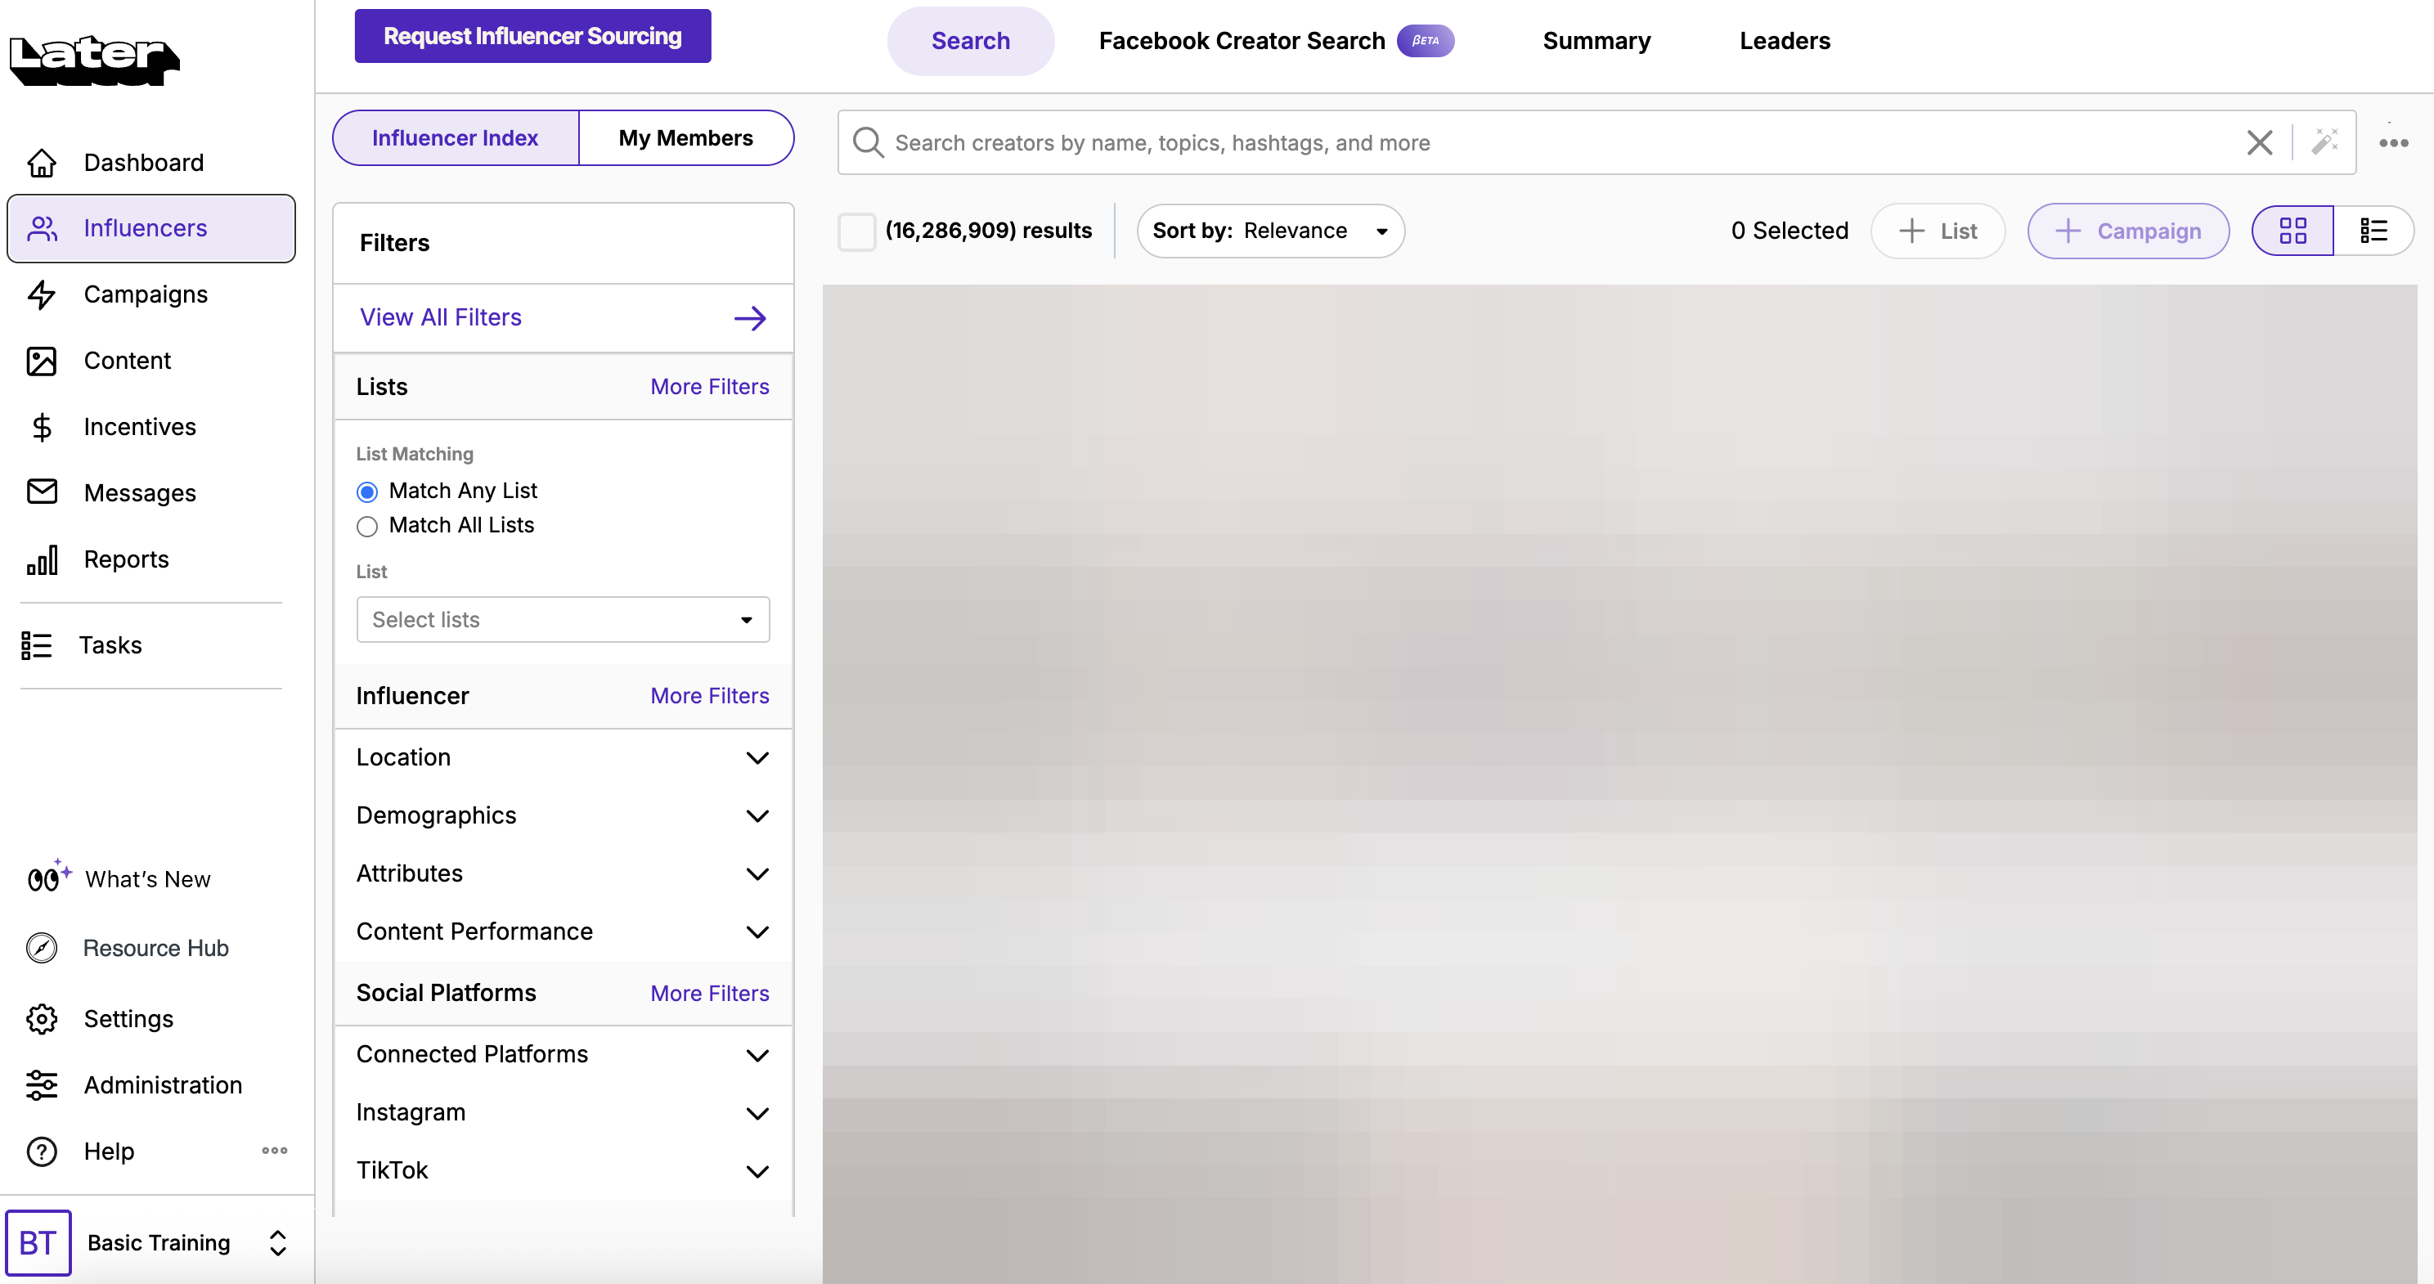Open the three-dot menu beside Help

point(274,1150)
